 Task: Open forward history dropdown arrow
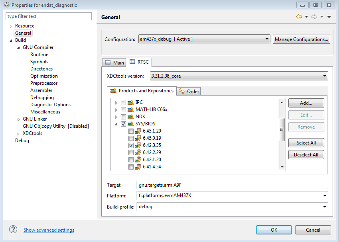click(321, 17)
